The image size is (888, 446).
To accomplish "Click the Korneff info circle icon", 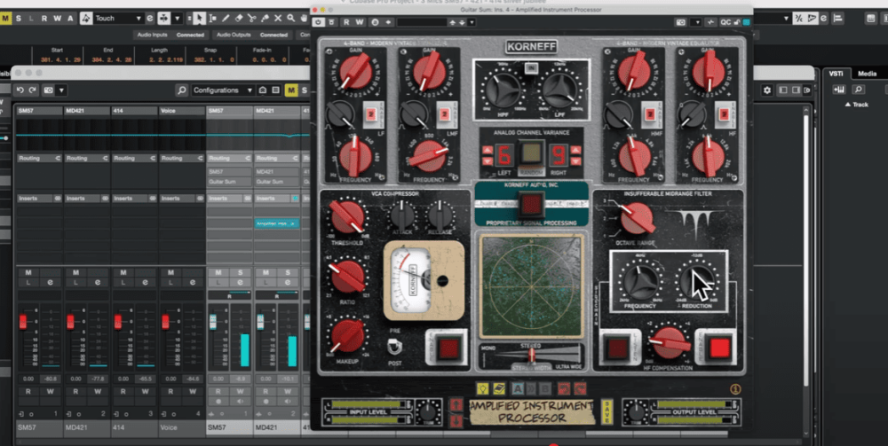I will tap(736, 389).
